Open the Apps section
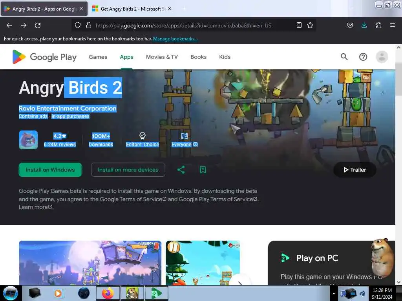The height and width of the screenshot is (301, 402). click(x=127, y=57)
